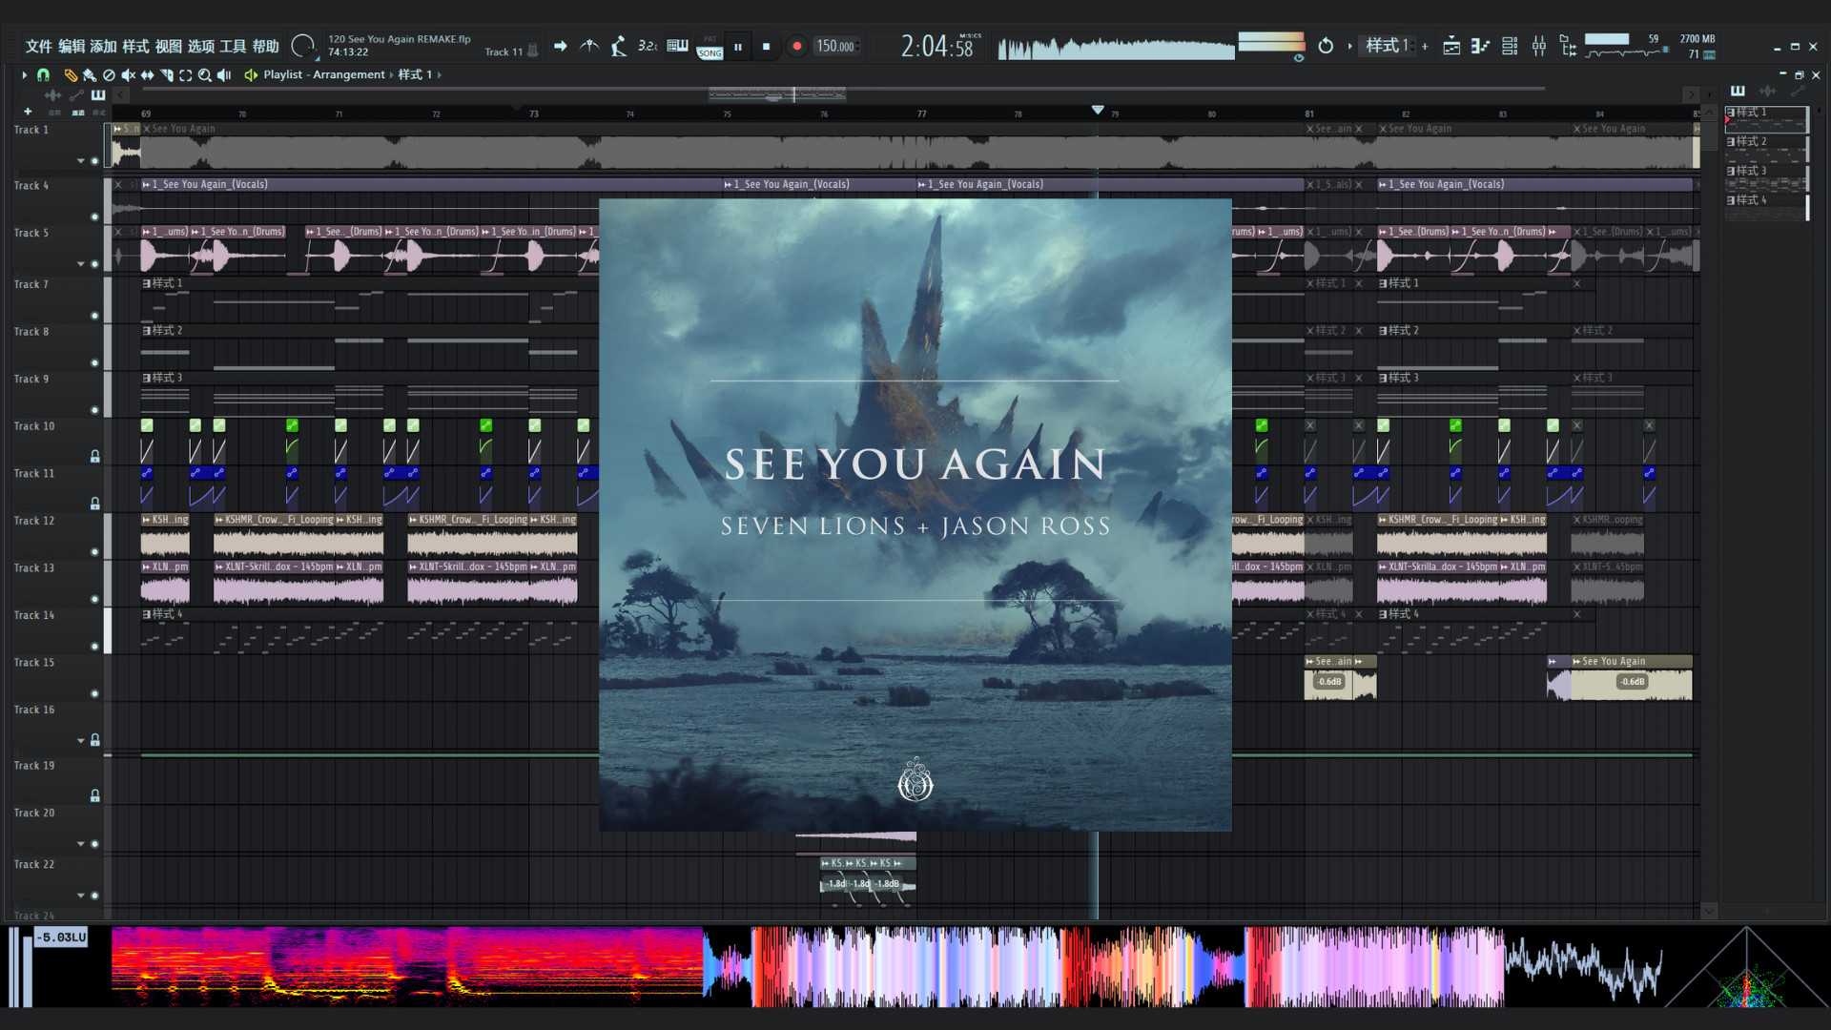This screenshot has width=1831, height=1030.
Task: Open the Playlist view from top toolbar
Action: pyautogui.click(x=1450, y=46)
